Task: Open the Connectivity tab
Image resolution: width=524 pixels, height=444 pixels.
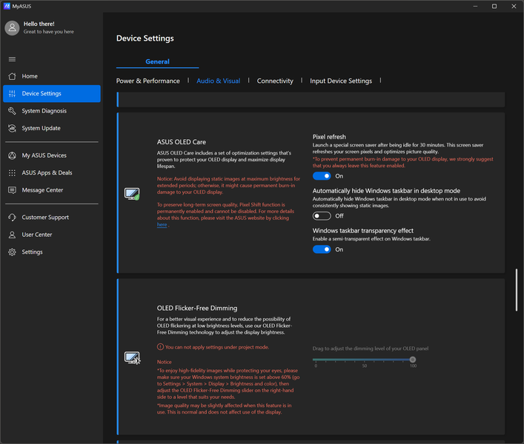Action: tap(275, 81)
